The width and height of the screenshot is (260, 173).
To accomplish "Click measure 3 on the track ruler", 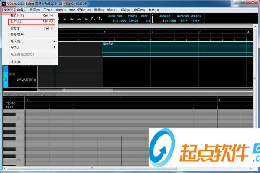I will coord(200,32).
